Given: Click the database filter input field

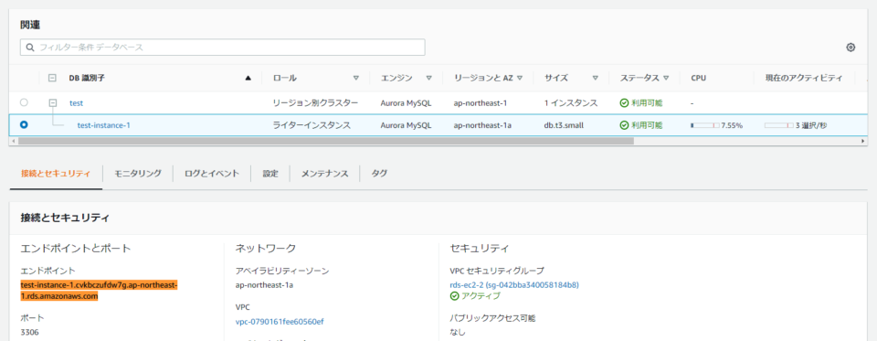Looking at the screenshot, I should pos(223,48).
